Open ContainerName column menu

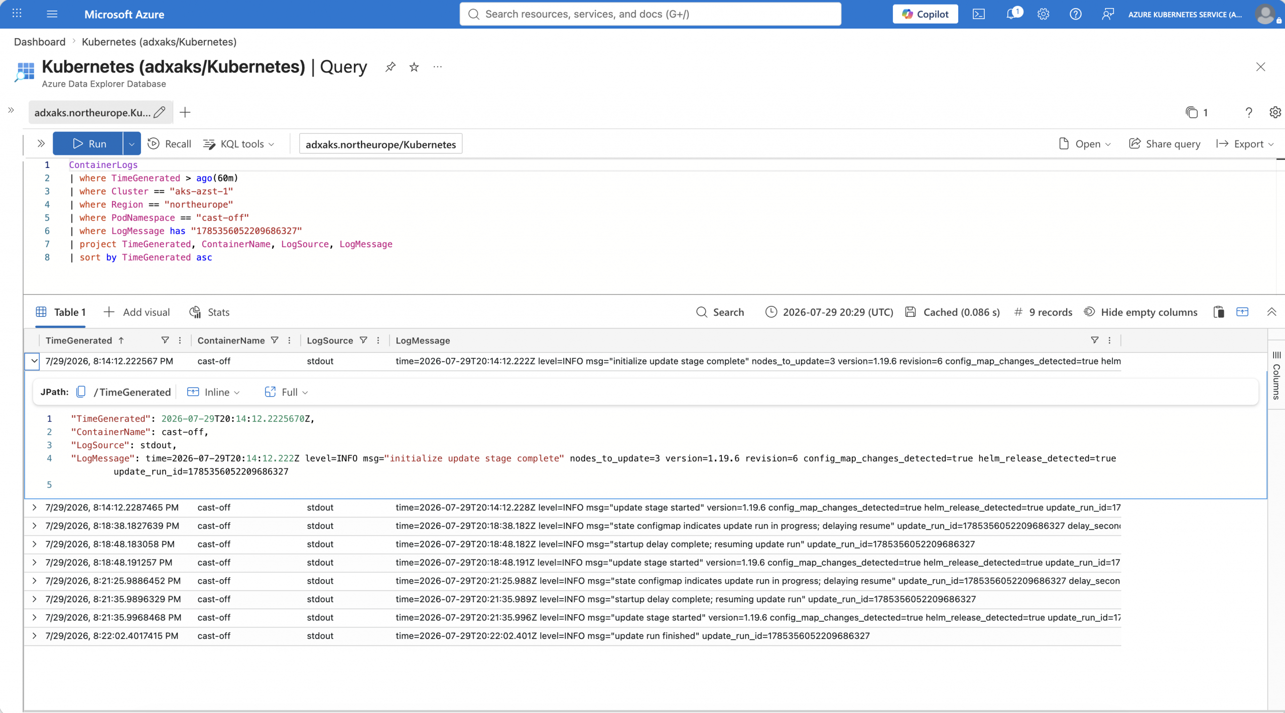click(290, 340)
